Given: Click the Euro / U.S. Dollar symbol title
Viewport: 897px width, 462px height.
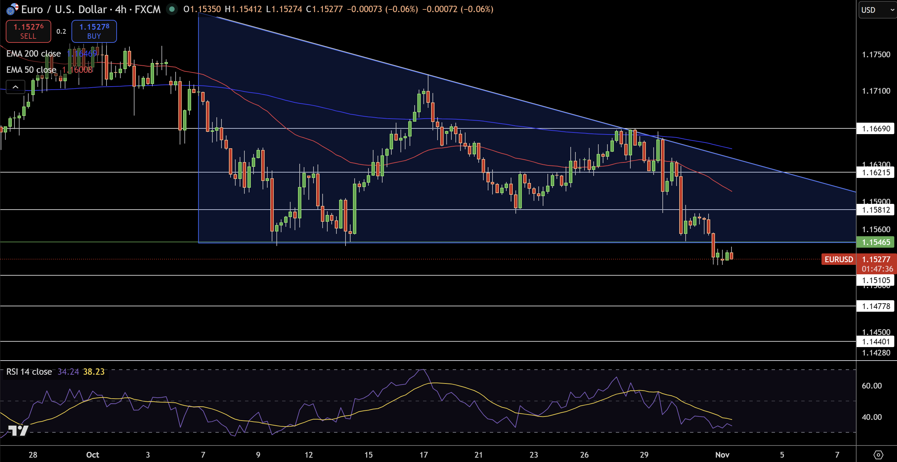Looking at the screenshot, I should click(72, 9).
